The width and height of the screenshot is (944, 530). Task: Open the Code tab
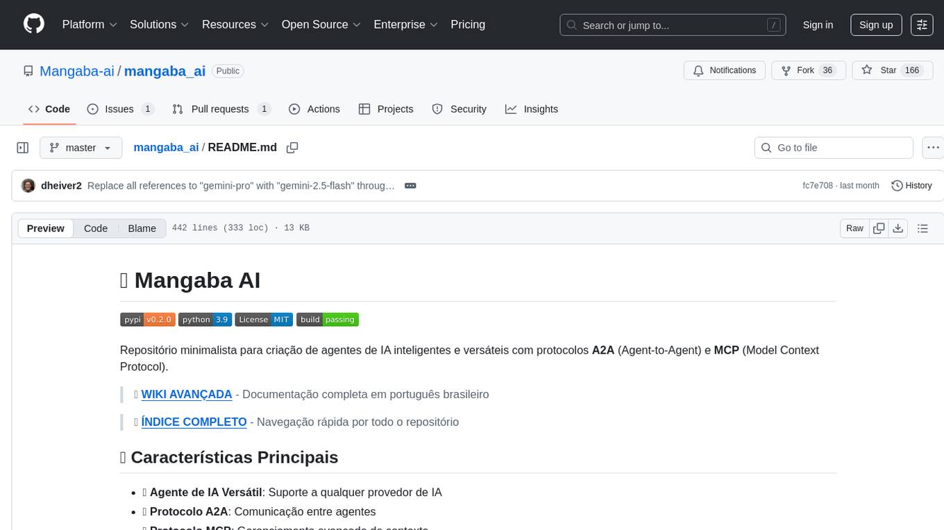coord(49,109)
